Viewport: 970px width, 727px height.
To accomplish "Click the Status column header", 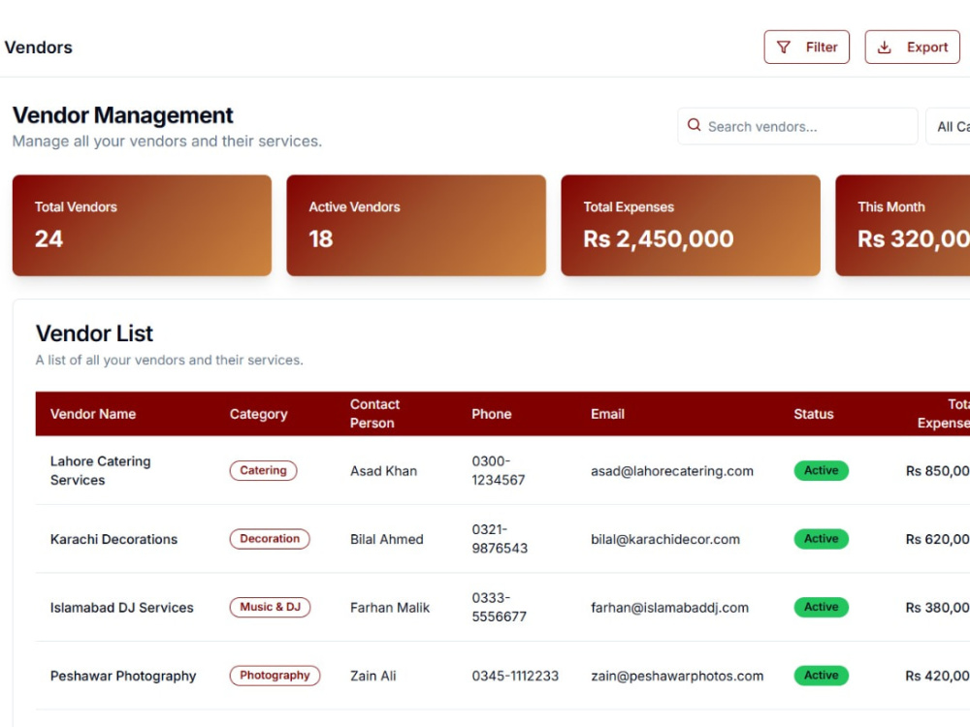I will point(814,414).
